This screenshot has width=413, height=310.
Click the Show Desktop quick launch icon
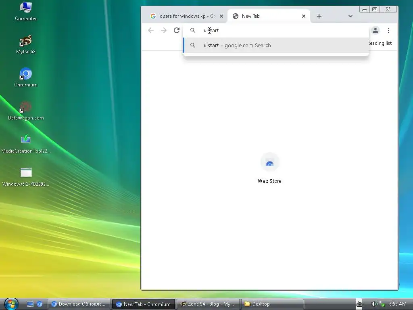tap(30, 304)
